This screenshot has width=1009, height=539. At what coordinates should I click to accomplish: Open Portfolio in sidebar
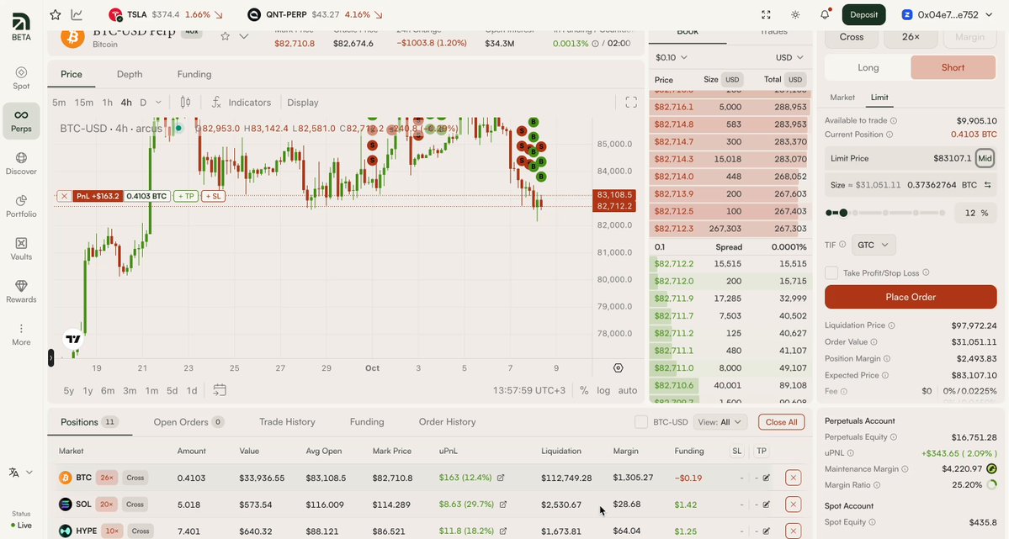(21, 207)
